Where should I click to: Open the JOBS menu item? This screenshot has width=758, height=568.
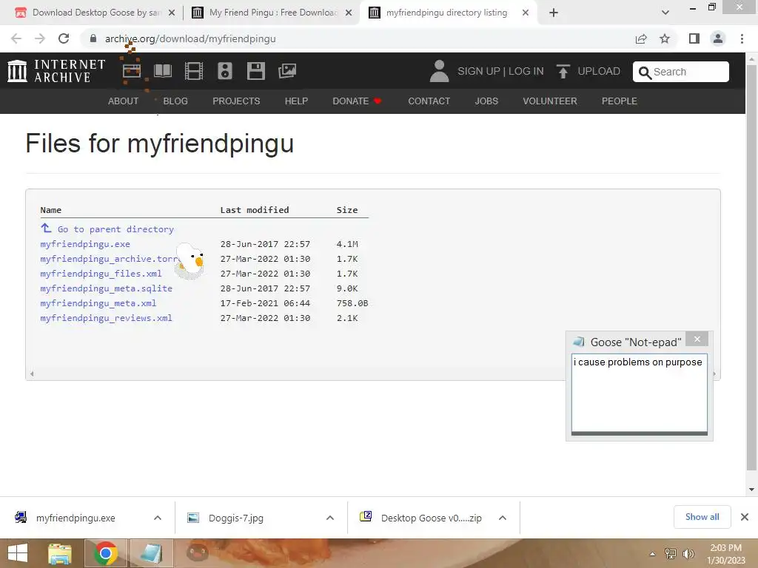pos(486,101)
